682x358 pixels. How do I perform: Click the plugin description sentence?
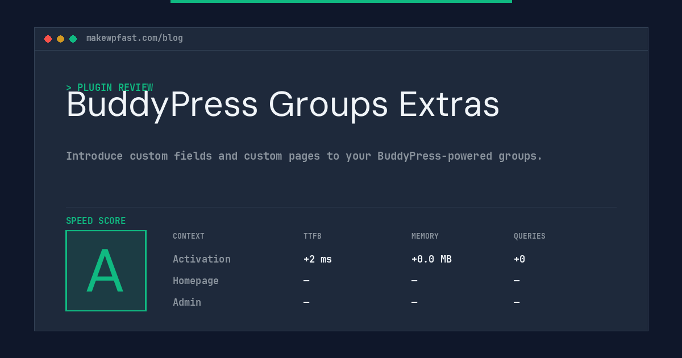pos(304,156)
